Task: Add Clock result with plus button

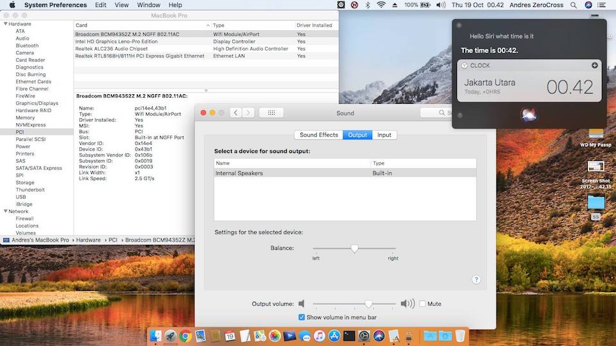Action: (x=595, y=65)
